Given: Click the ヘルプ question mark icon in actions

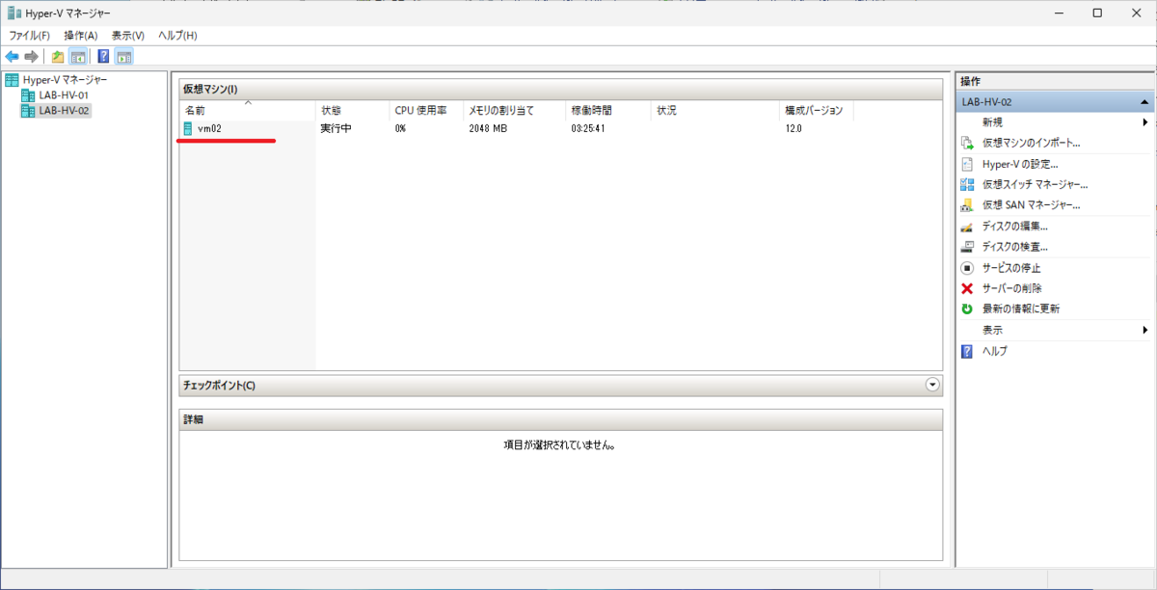Looking at the screenshot, I should point(967,351).
